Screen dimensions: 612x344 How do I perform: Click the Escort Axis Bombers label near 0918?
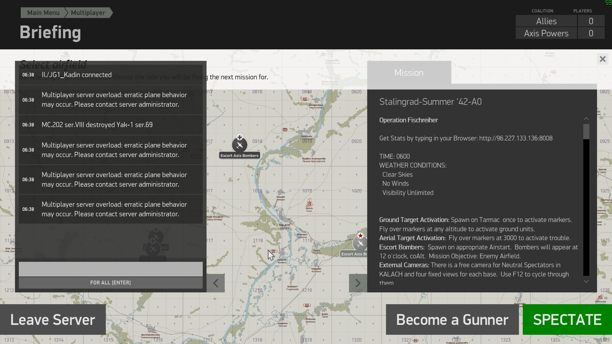click(239, 155)
